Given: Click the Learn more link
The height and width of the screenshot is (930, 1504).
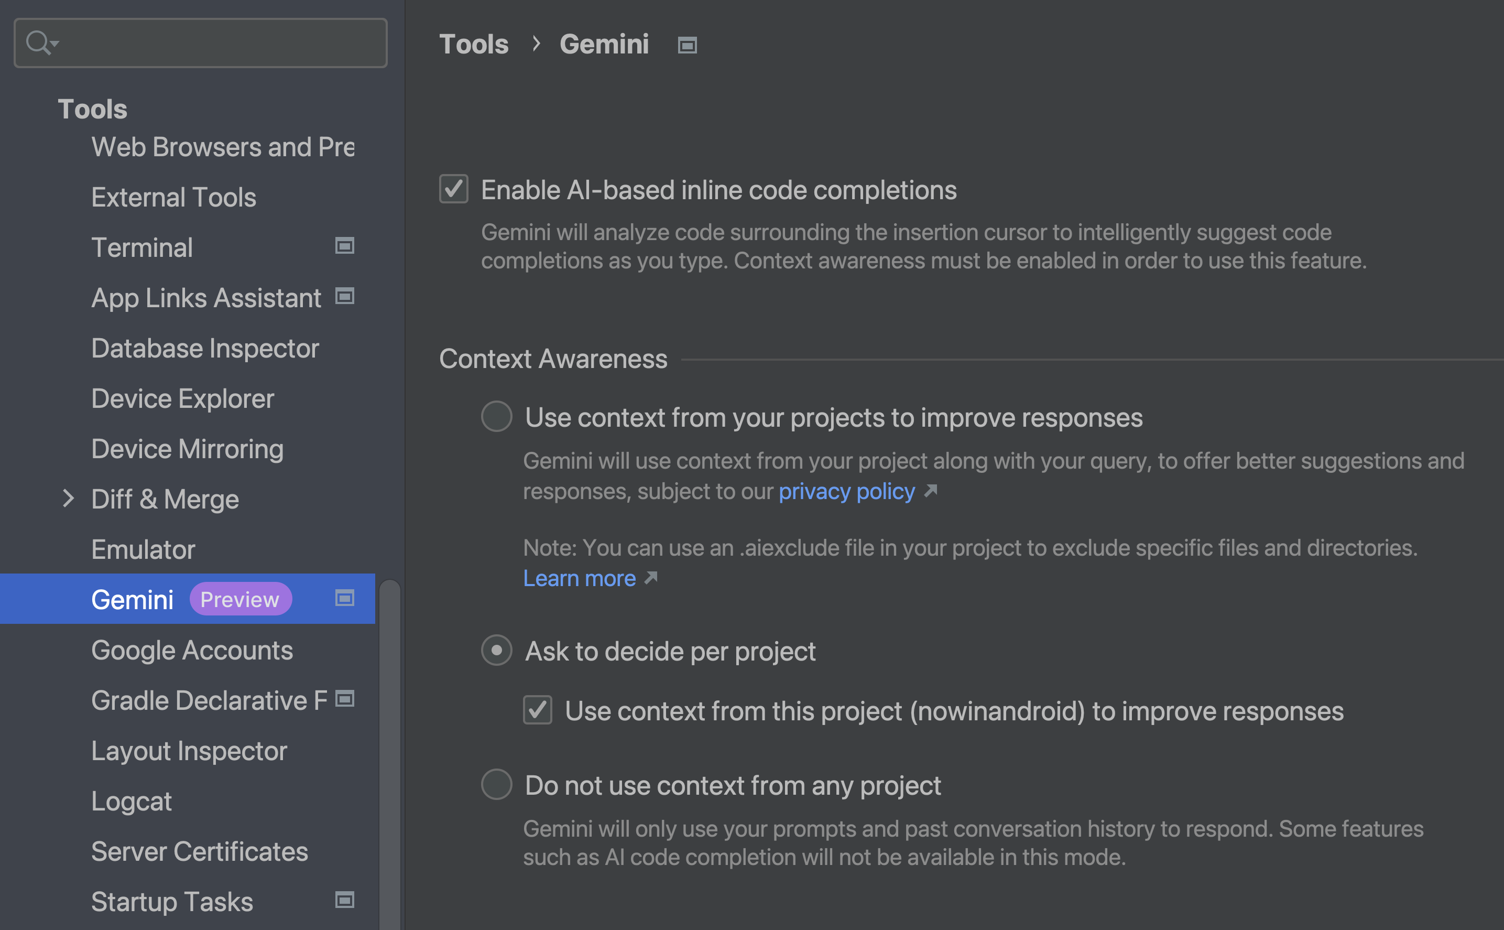Looking at the screenshot, I should click(x=580, y=577).
